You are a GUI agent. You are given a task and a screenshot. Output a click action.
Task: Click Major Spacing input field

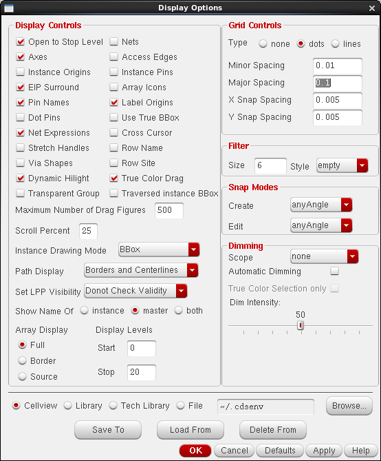tap(338, 83)
